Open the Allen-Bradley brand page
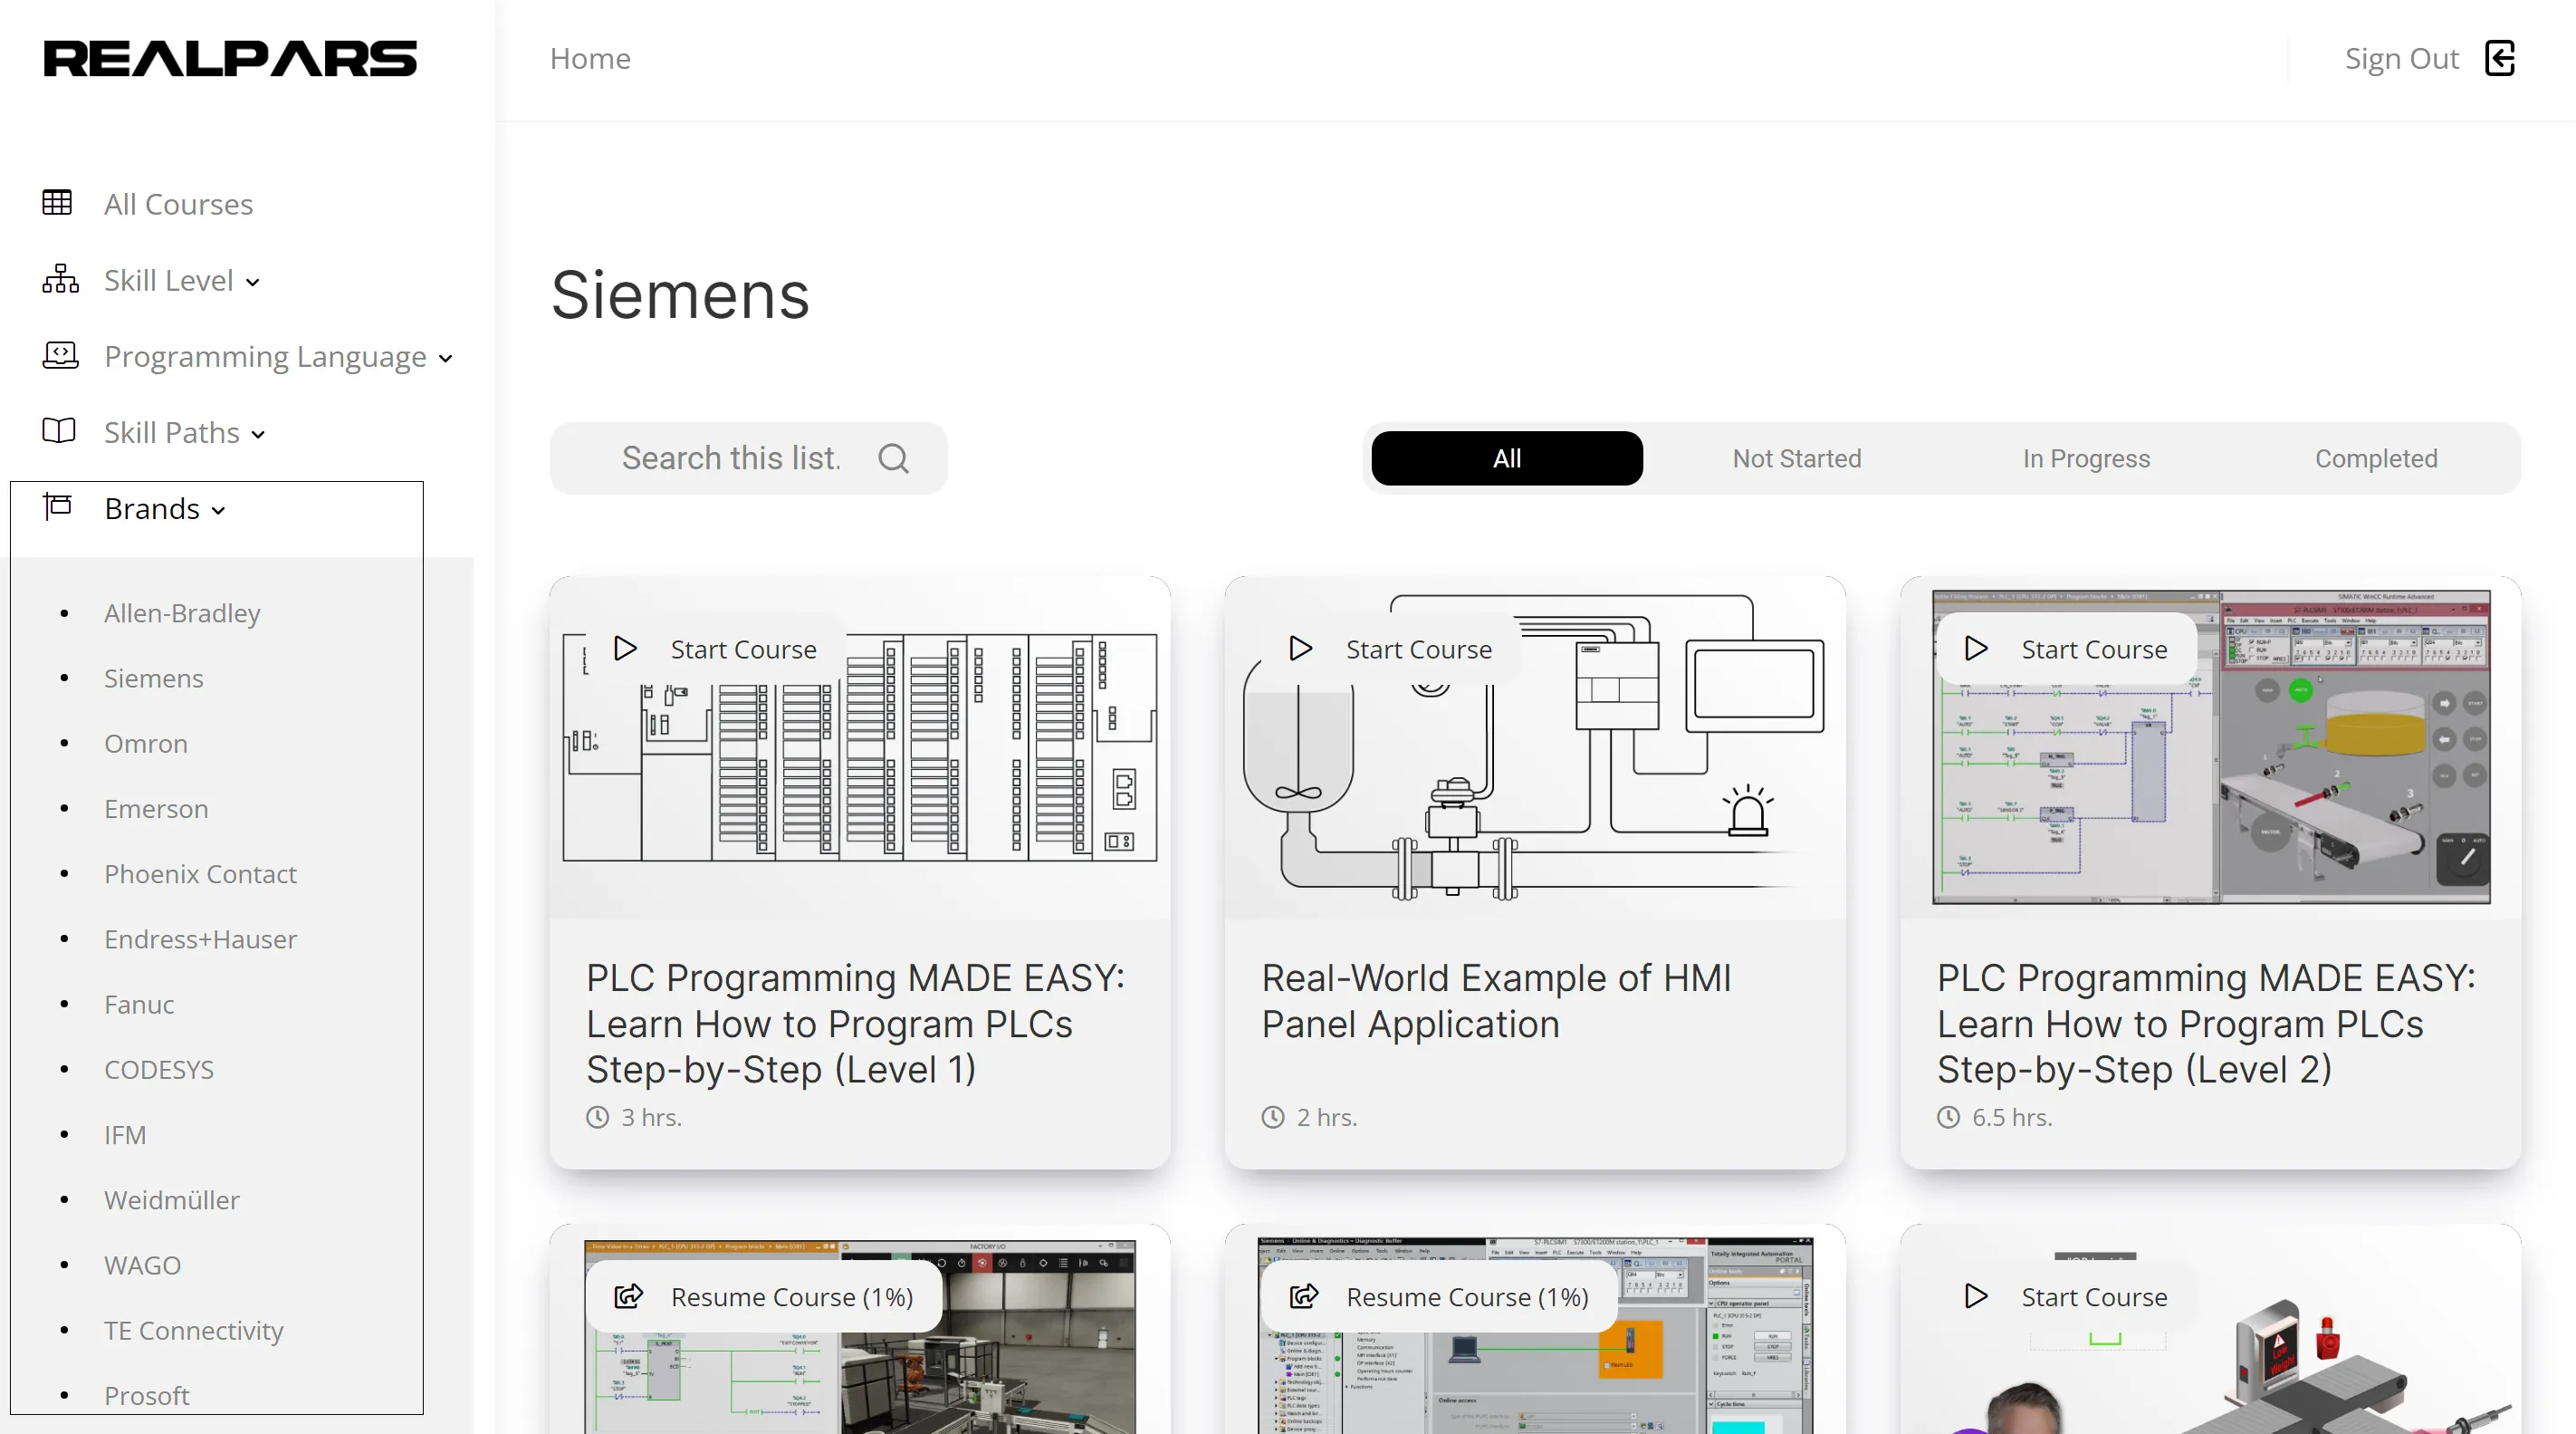The width and height of the screenshot is (2576, 1434). click(182, 612)
